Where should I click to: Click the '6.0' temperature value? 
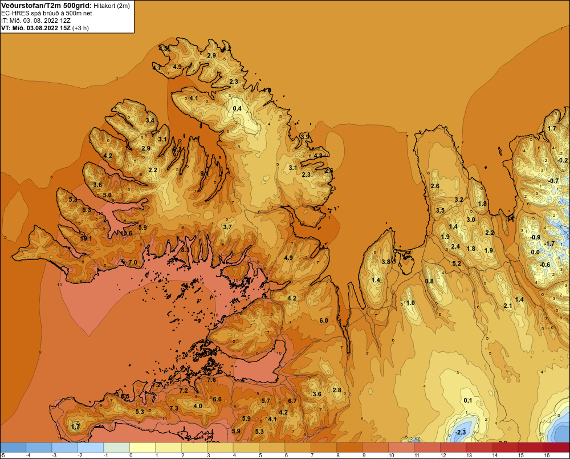[x=324, y=320]
